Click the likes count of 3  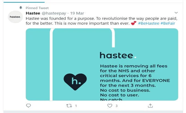(x=117, y=106)
